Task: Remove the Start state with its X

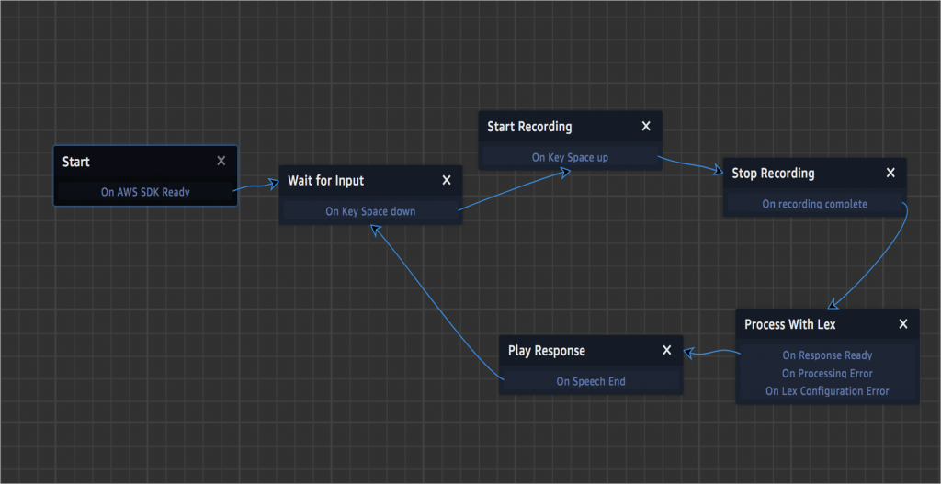Action: coord(221,161)
